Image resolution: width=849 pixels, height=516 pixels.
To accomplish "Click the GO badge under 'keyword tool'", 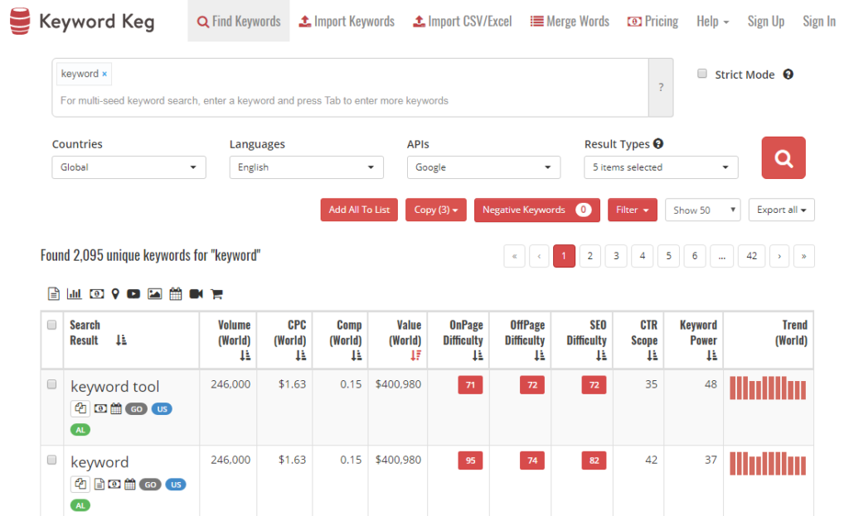I will coord(137,409).
